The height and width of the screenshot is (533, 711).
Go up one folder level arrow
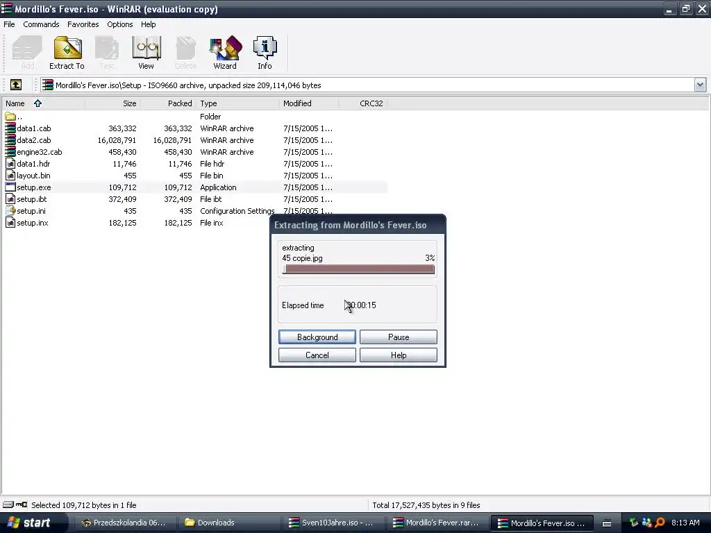click(16, 85)
